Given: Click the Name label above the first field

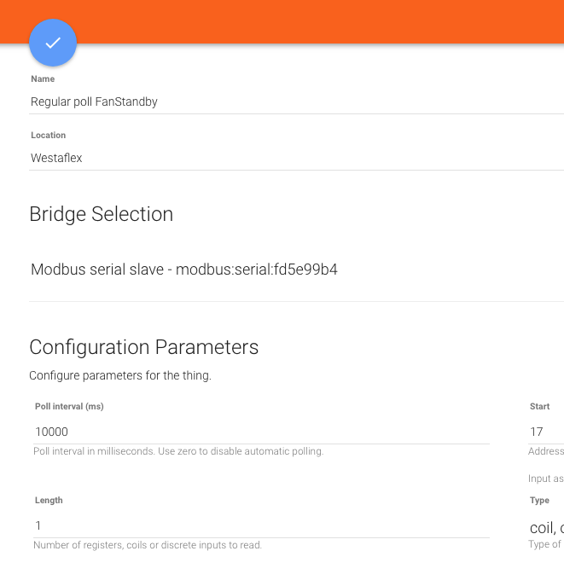Looking at the screenshot, I should (x=43, y=79).
